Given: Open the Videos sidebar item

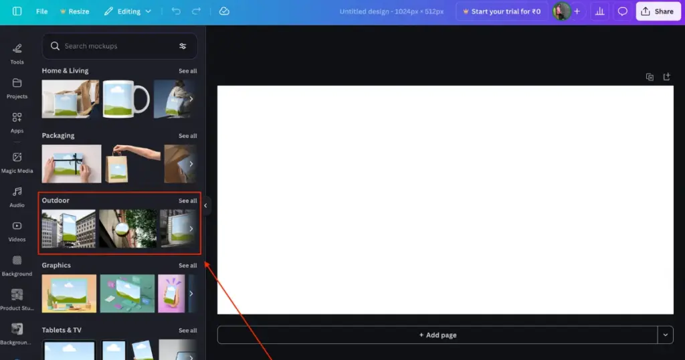Looking at the screenshot, I should [17, 232].
